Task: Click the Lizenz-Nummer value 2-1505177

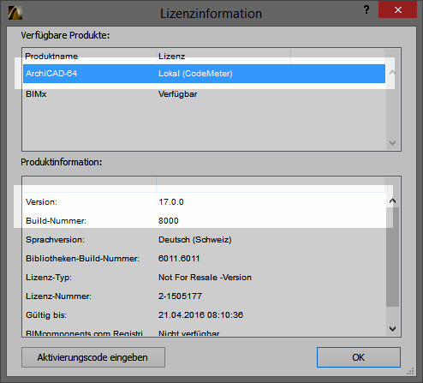Action: (x=180, y=296)
